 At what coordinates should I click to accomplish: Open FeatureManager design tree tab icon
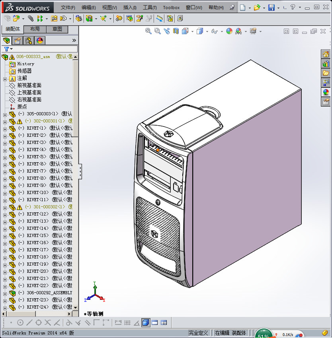click(x=6, y=40)
